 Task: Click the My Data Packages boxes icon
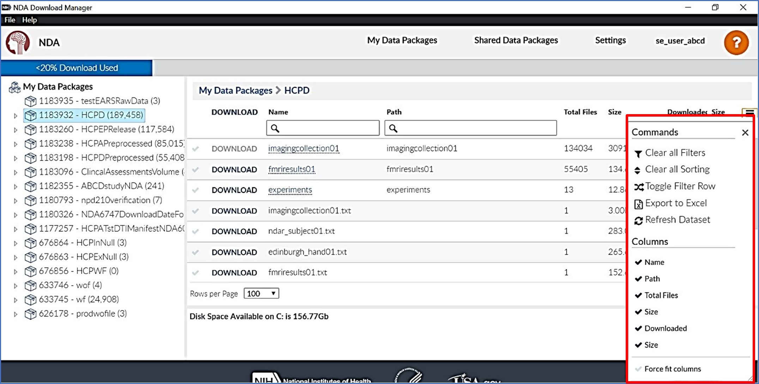(14, 87)
